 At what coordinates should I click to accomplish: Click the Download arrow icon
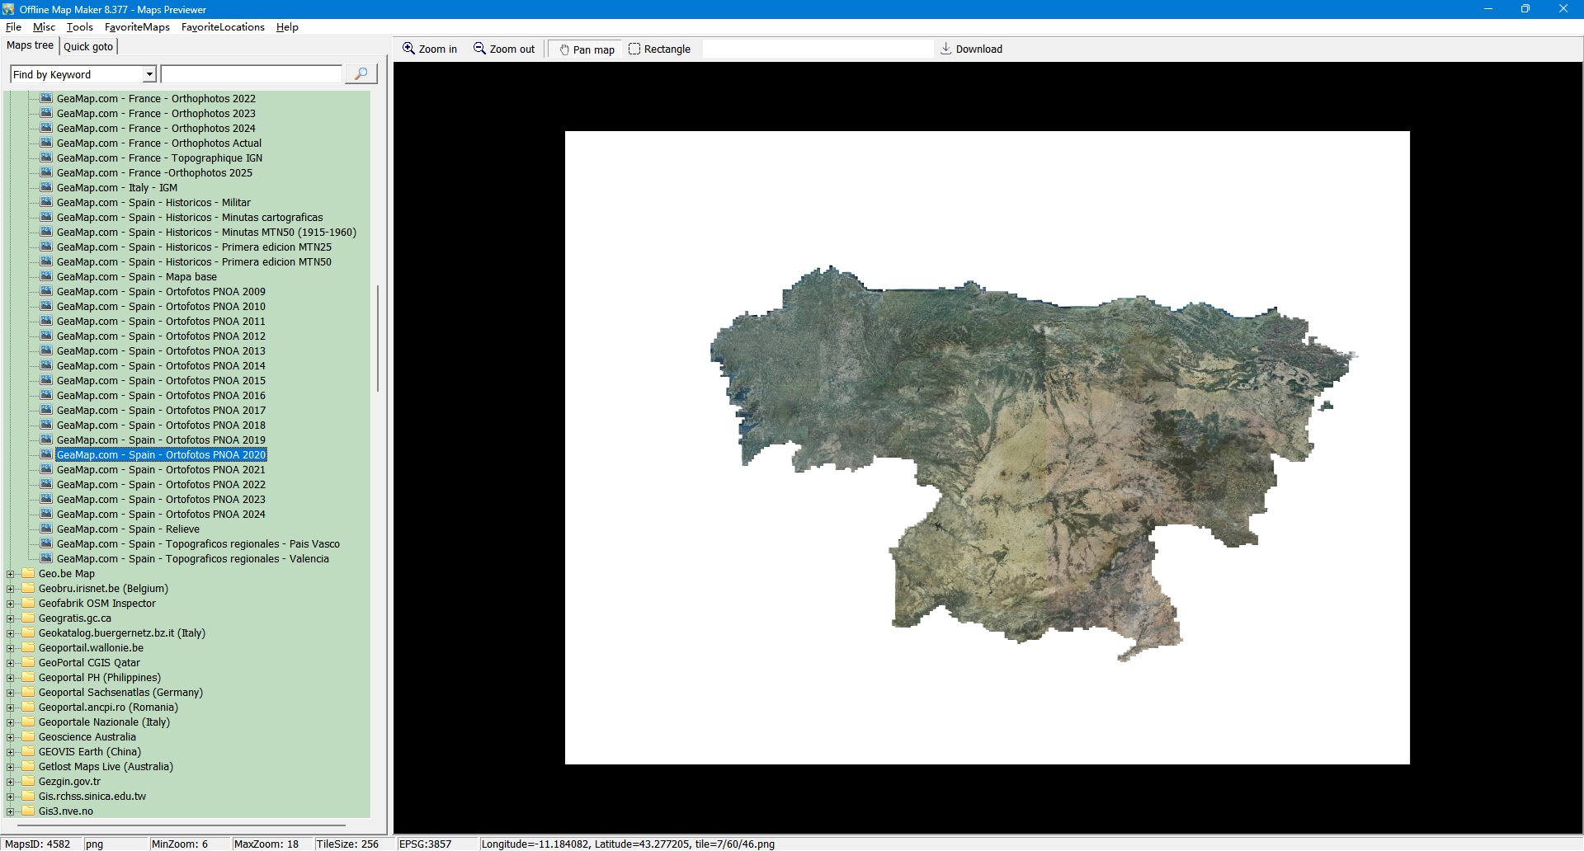pyautogui.click(x=946, y=49)
